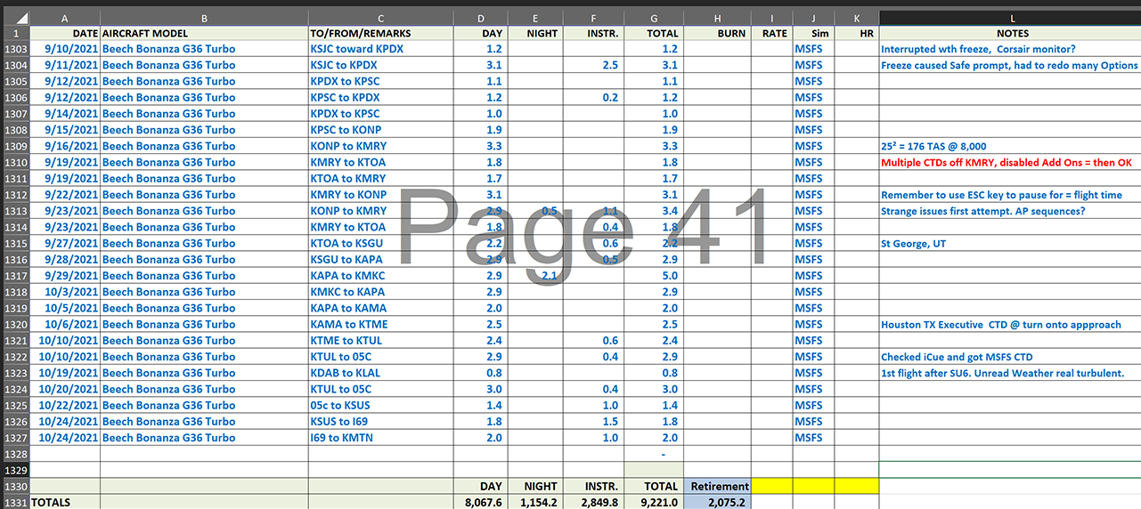
Task: Select the red 'Multiple CTDs off KMRY' note
Action: click(1010, 162)
